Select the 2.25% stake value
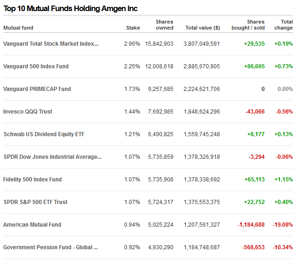The width and height of the screenshot is (297, 264). [132, 66]
